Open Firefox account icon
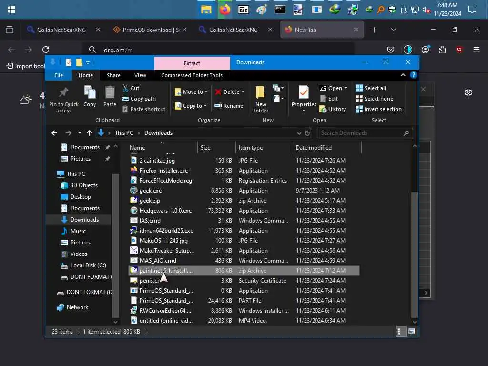Viewport: 488px width, 366px height. [x=426, y=50]
